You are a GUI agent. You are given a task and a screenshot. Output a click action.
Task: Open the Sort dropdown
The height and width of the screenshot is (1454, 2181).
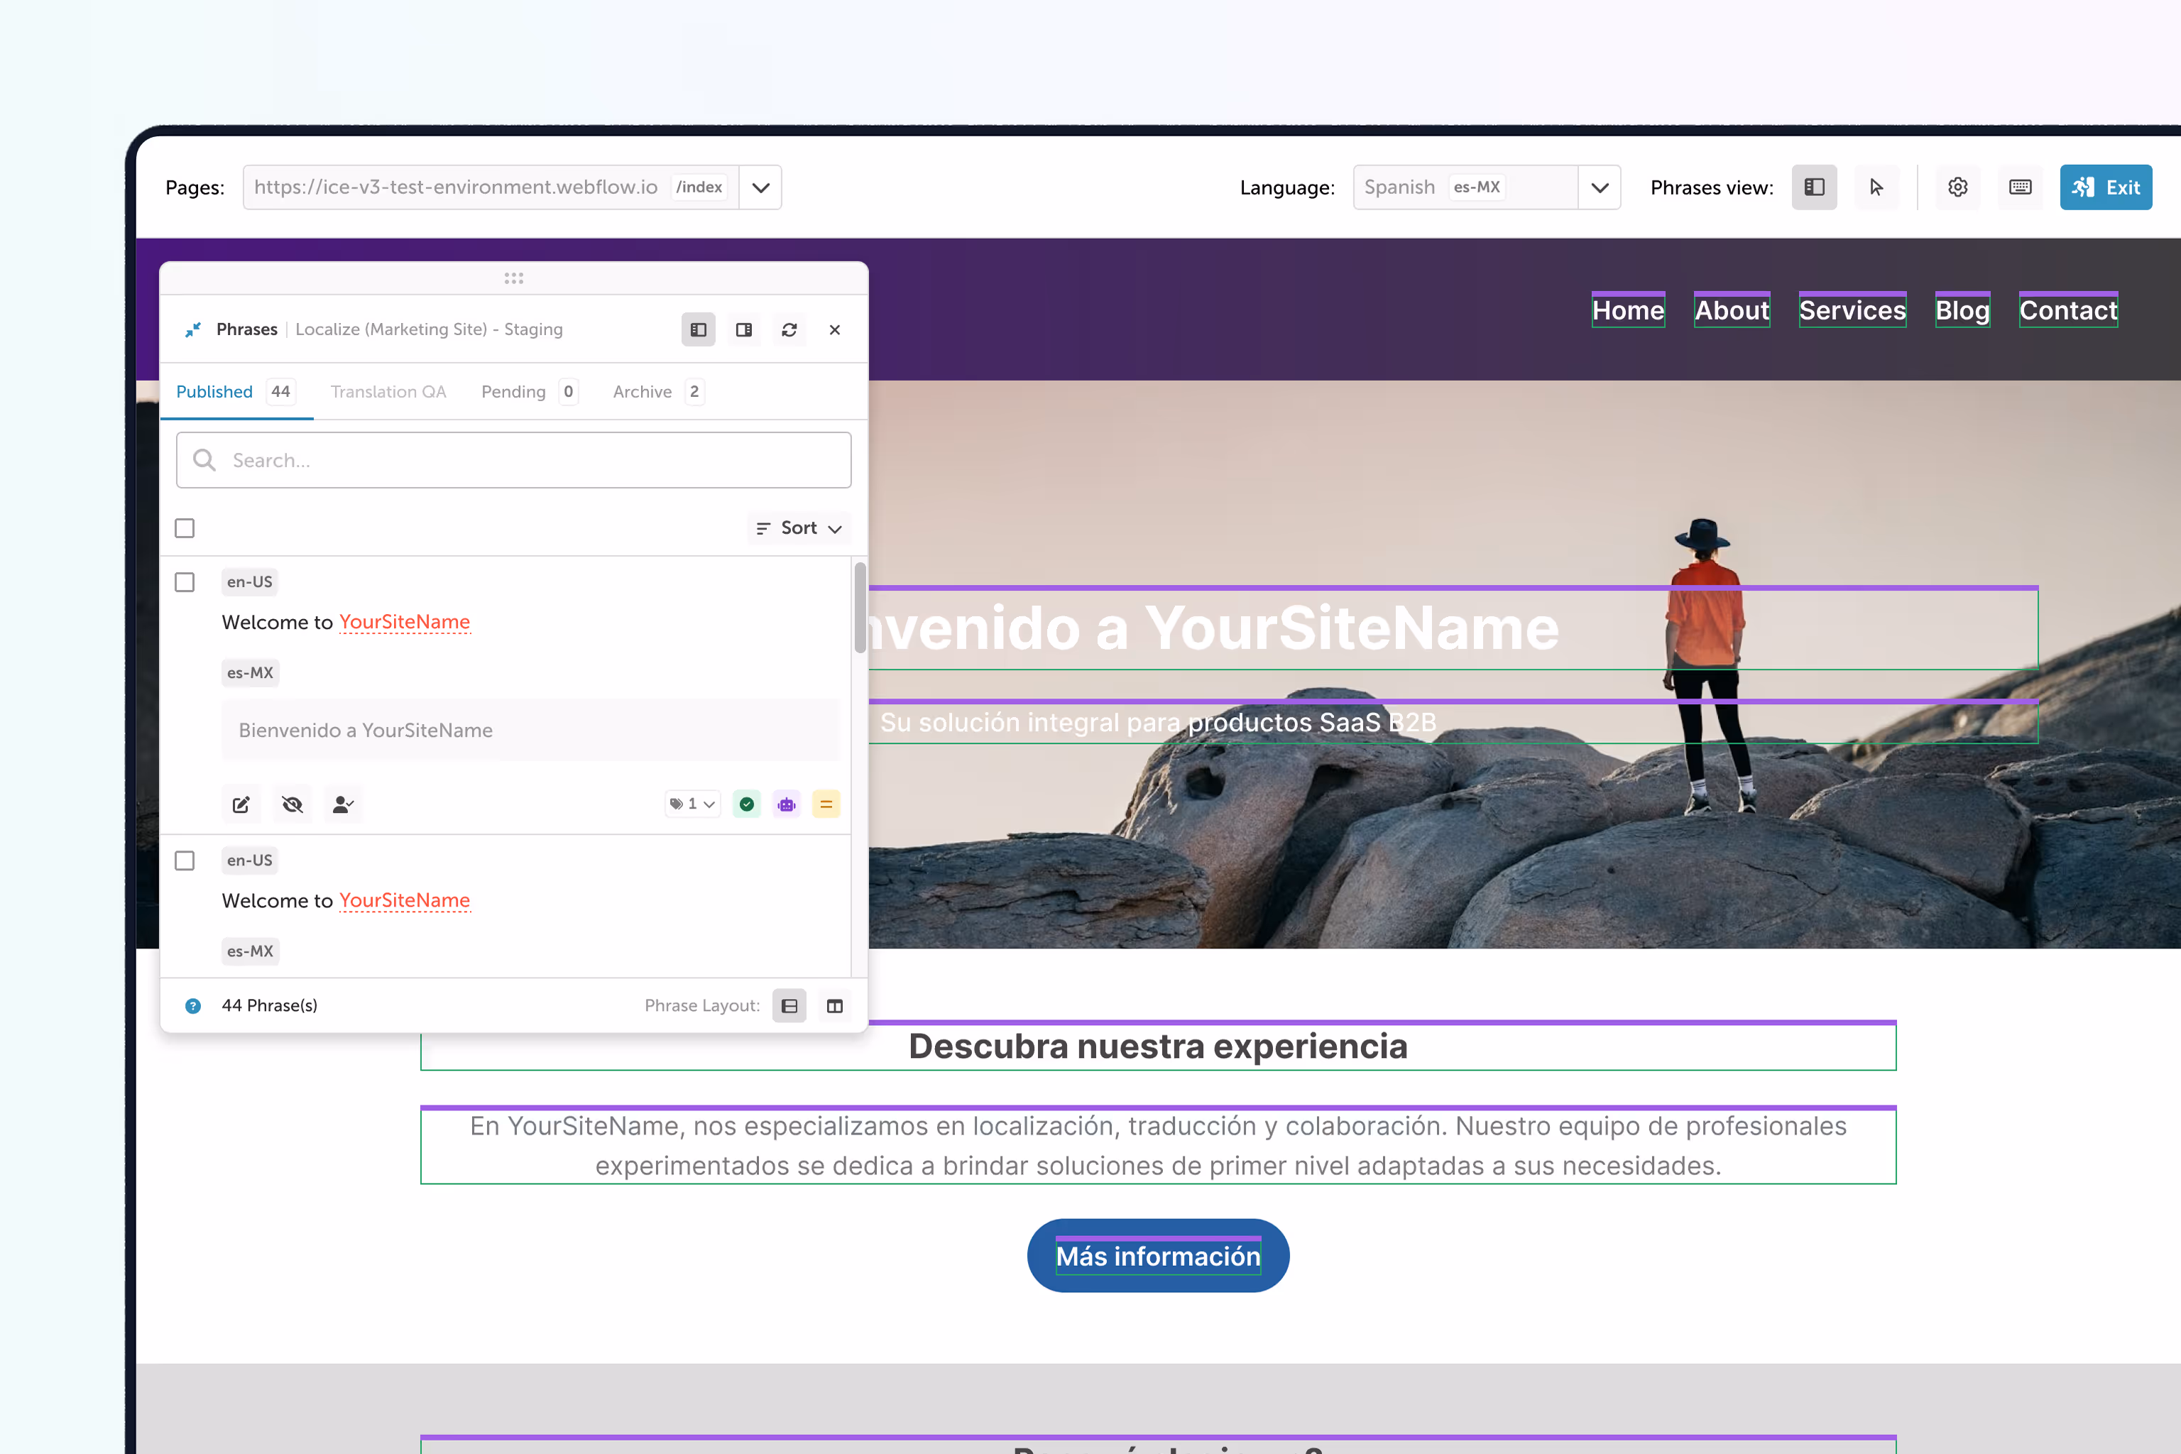point(799,528)
